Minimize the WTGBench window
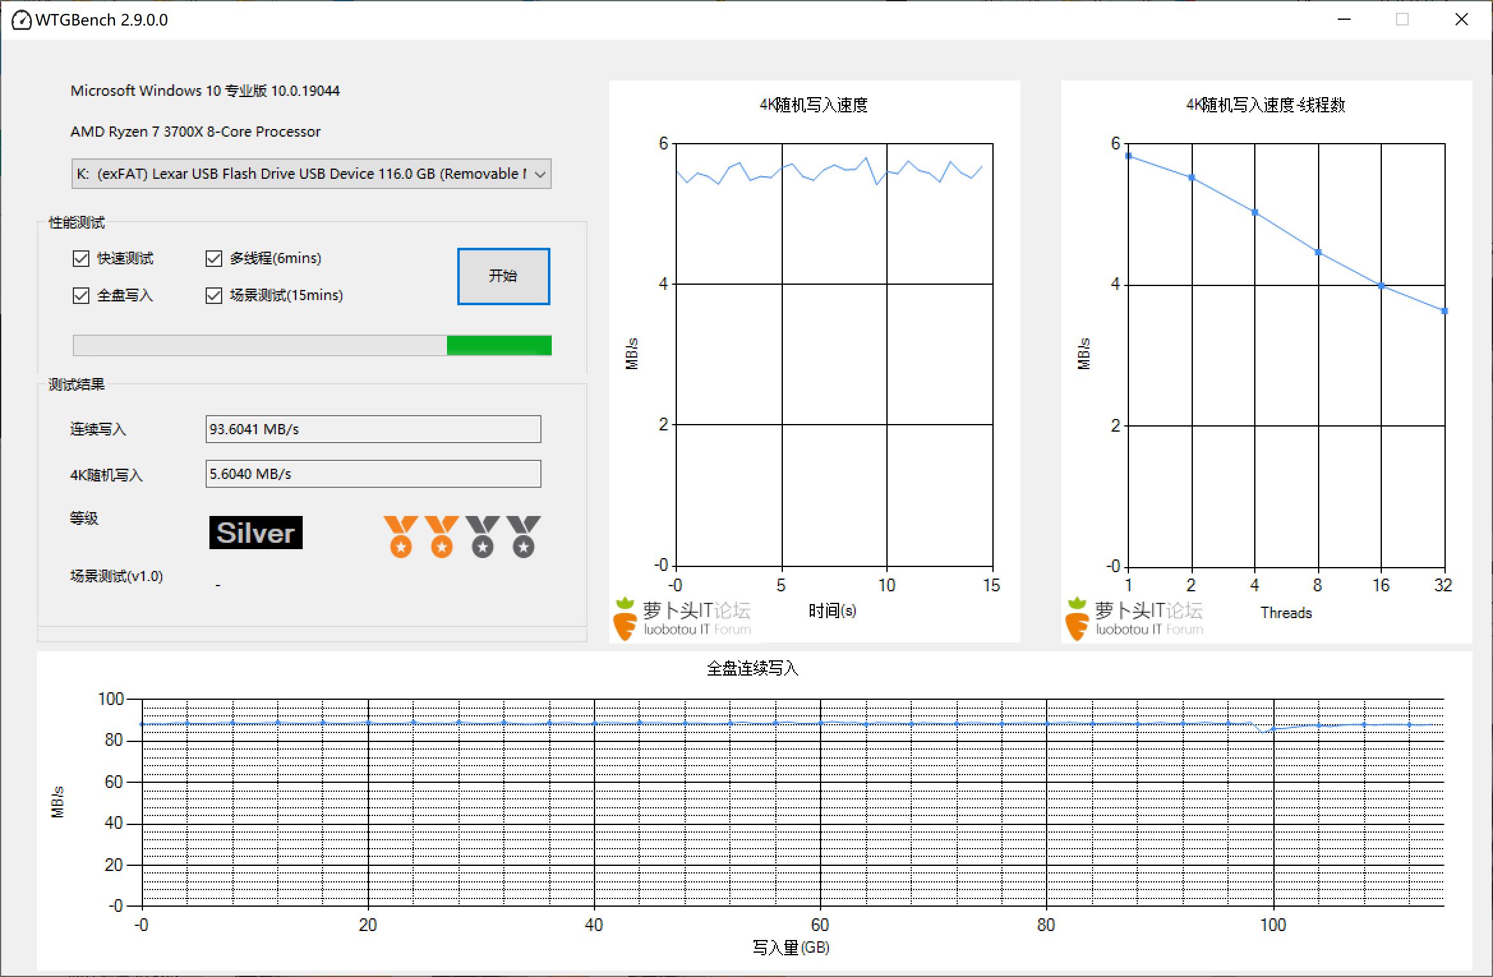1493x977 pixels. pos(1344,20)
